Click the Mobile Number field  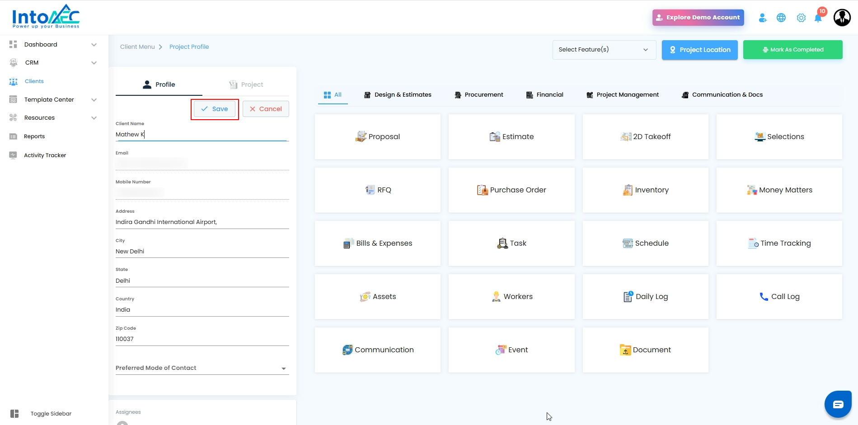pos(202,193)
